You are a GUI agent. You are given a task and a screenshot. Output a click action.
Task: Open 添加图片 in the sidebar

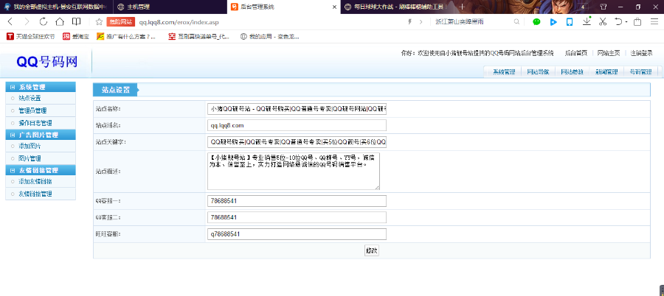[30, 146]
